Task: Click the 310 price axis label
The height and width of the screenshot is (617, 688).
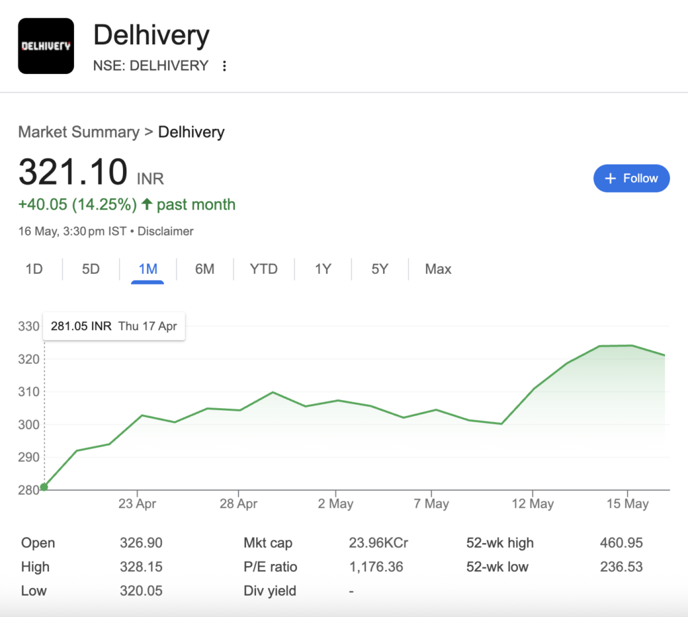Action: pyautogui.click(x=28, y=391)
